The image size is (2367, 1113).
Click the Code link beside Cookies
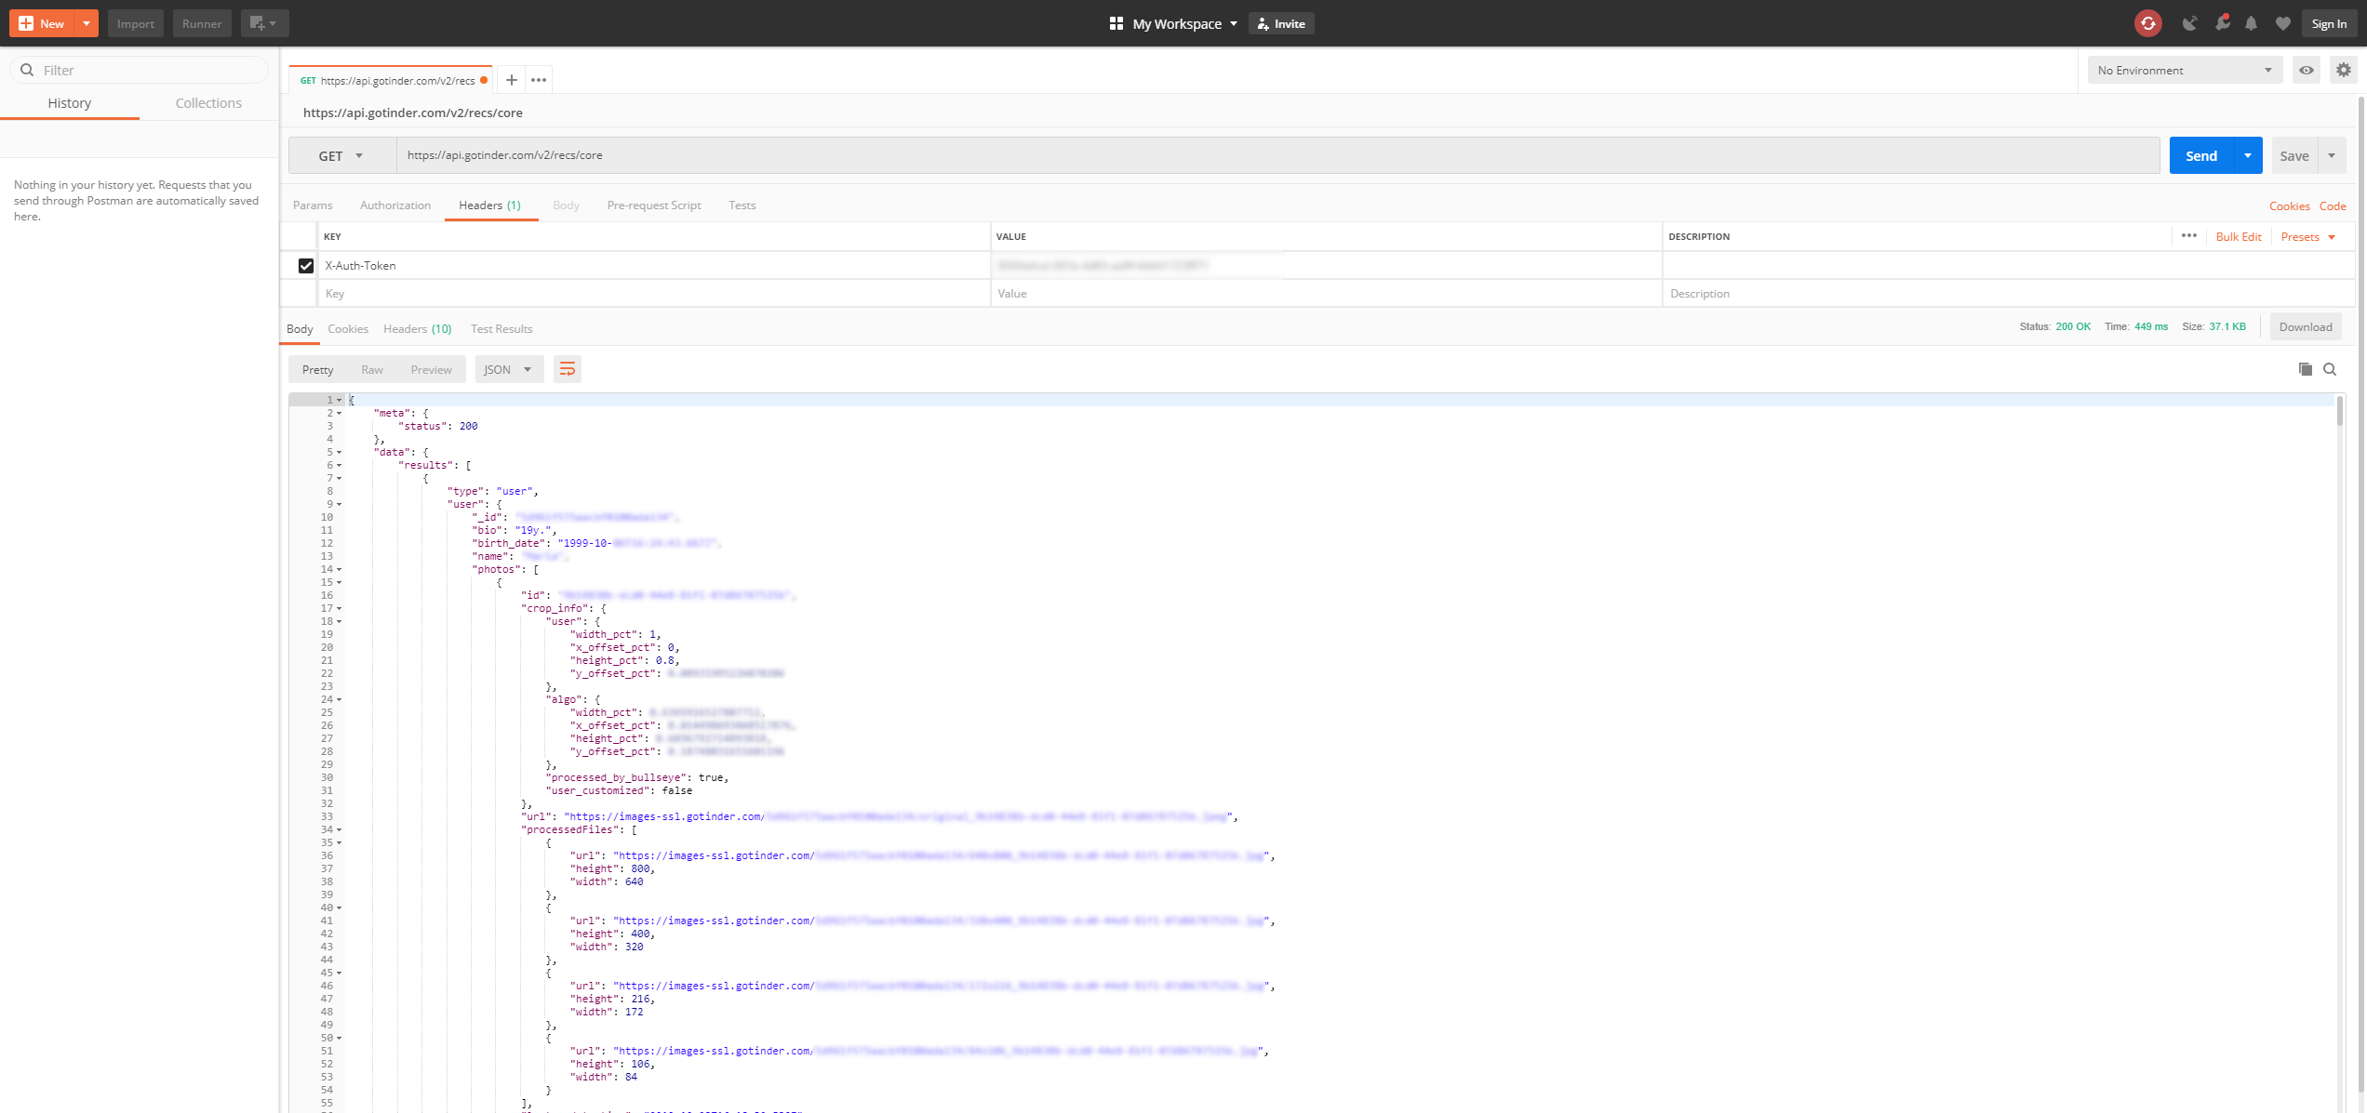tap(2329, 206)
